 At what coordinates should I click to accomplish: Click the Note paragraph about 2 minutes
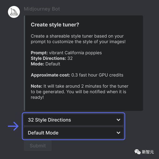point(79,92)
